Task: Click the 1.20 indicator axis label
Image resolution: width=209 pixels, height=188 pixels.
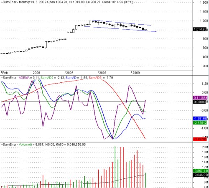Action: click(204, 84)
